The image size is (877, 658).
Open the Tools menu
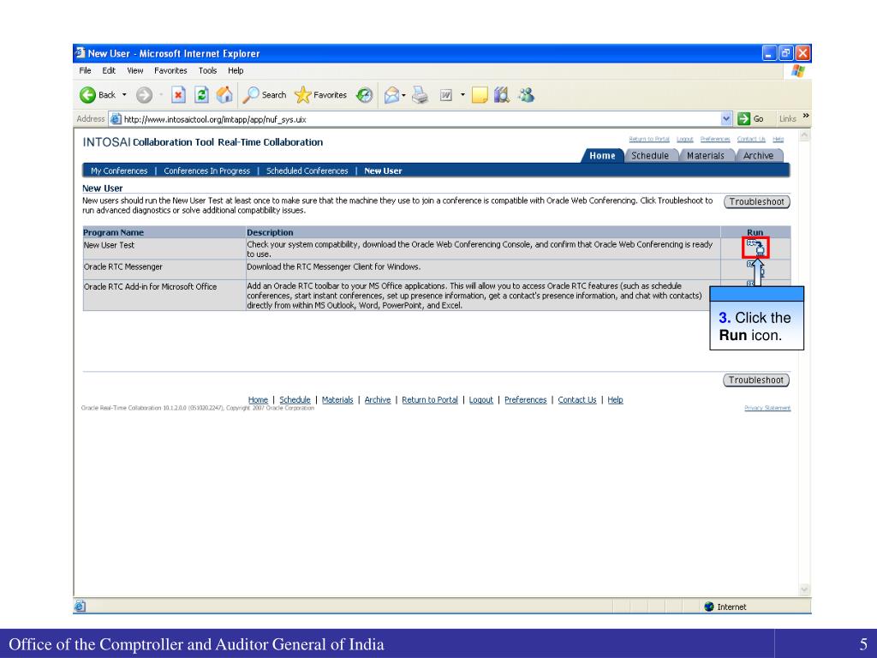pos(207,70)
